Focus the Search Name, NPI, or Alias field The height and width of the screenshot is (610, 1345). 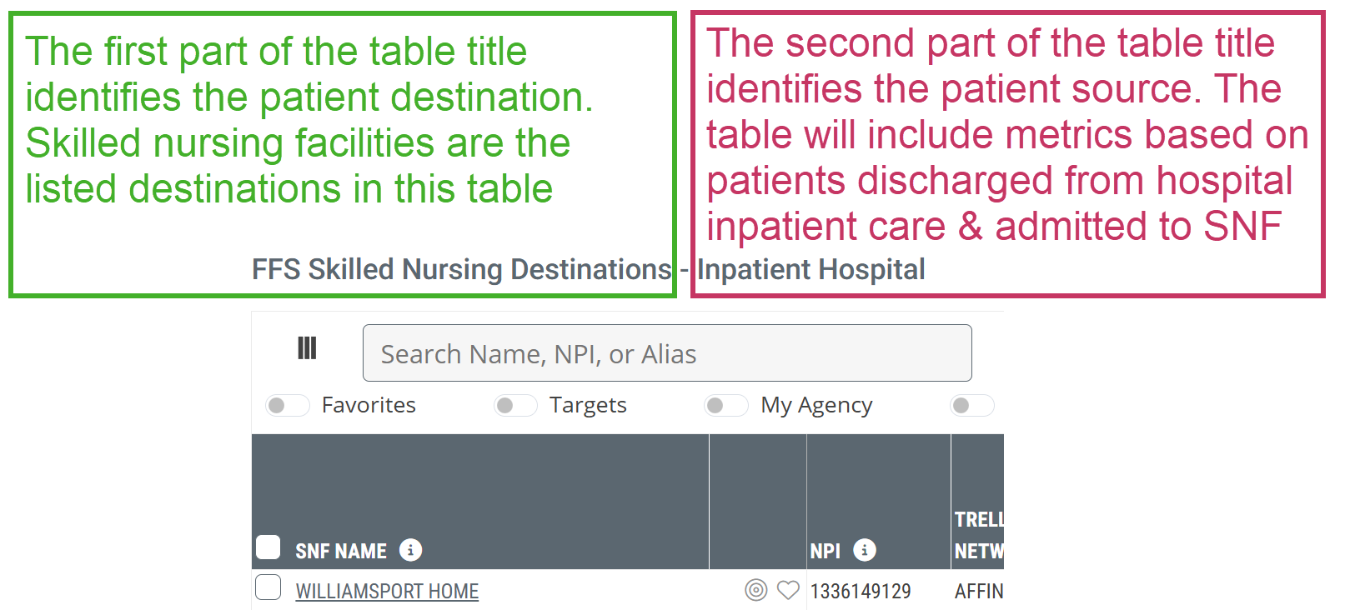[667, 353]
